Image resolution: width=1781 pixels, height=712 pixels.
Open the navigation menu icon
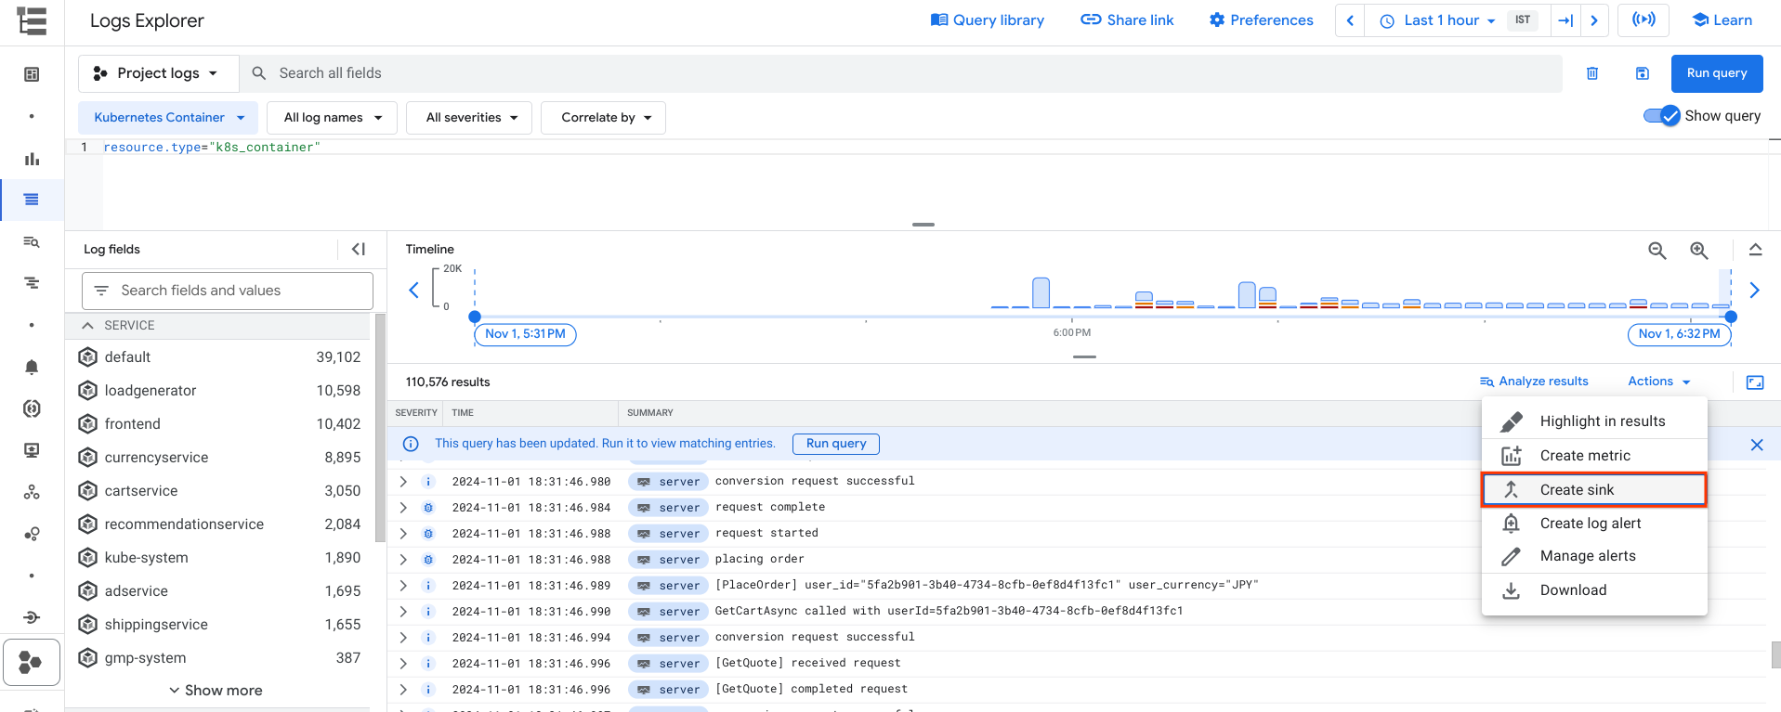(x=32, y=20)
